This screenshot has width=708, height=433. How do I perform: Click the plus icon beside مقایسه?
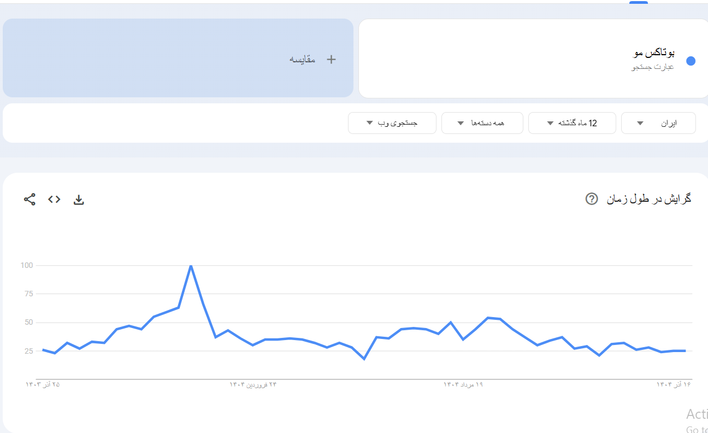[331, 60]
